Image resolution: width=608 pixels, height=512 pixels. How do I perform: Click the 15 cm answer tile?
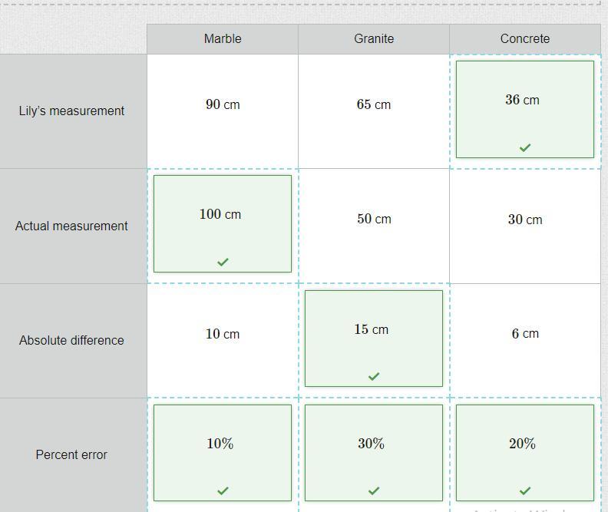click(374, 339)
